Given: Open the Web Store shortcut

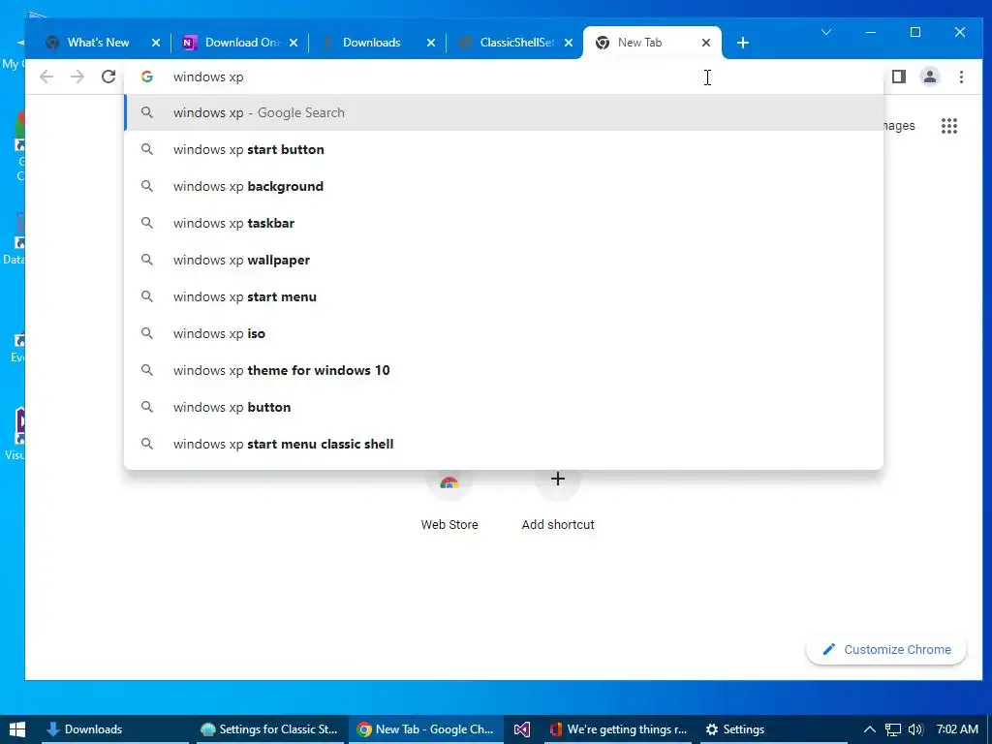Looking at the screenshot, I should pyautogui.click(x=449, y=500).
